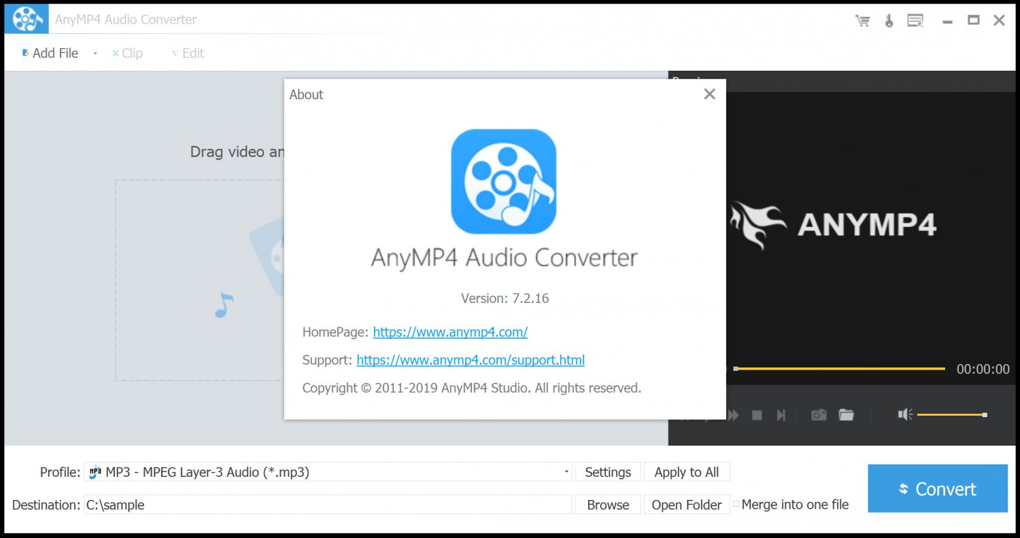Viewport: 1020px width, 538px height.
Task: Click the Edit toolbar button
Action: pyautogui.click(x=188, y=53)
